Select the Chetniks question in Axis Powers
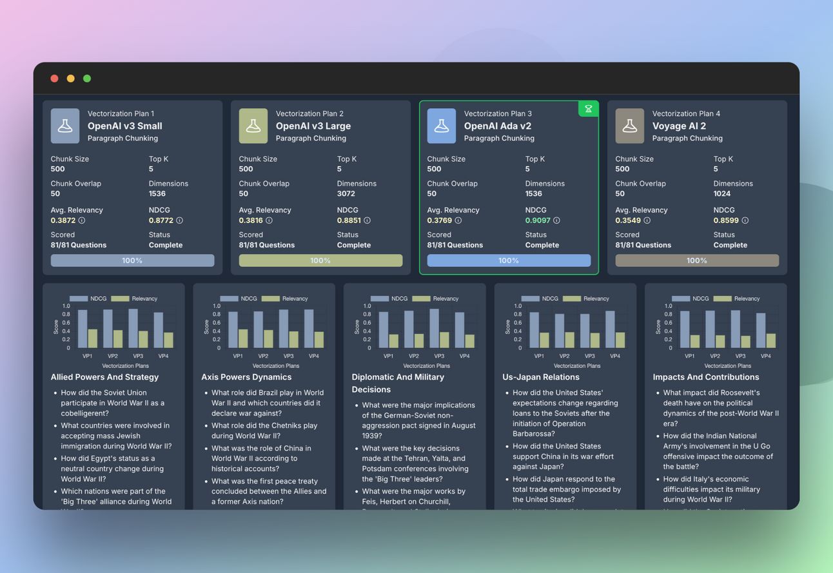 (x=264, y=431)
